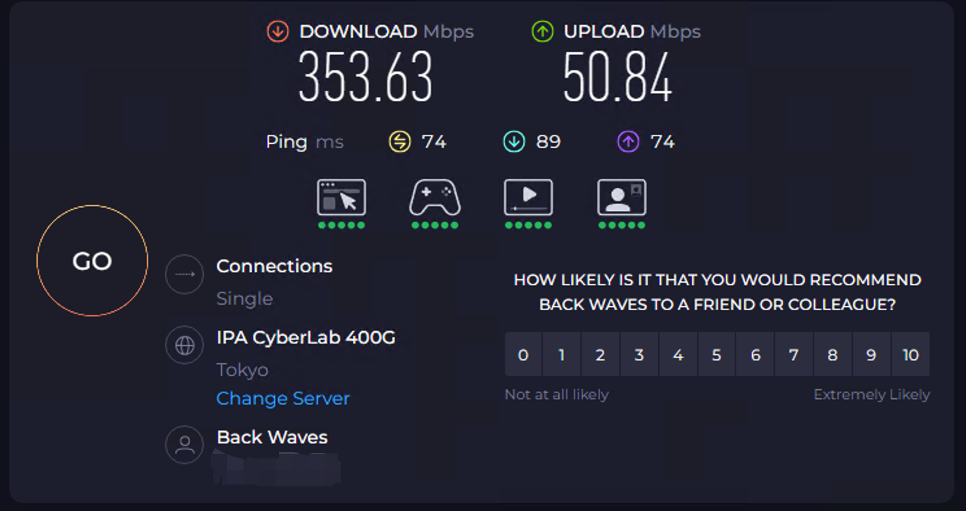The width and height of the screenshot is (966, 511).
Task: Click the purple upload ping icon
Action: [x=628, y=141]
